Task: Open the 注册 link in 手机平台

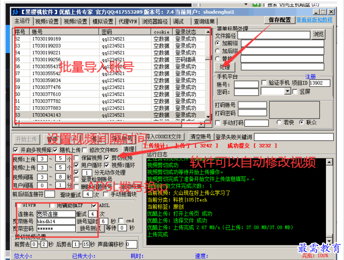Action: click(310, 77)
